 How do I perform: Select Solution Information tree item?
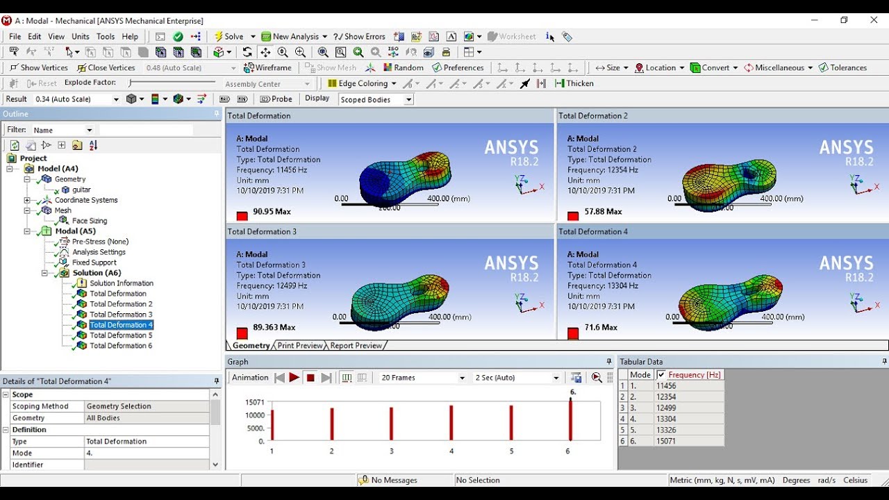click(122, 283)
